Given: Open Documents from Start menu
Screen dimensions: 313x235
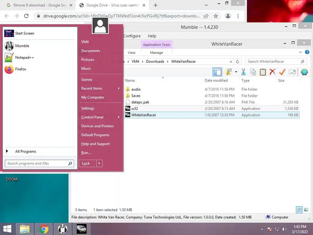Looking at the screenshot, I should [x=90, y=51].
